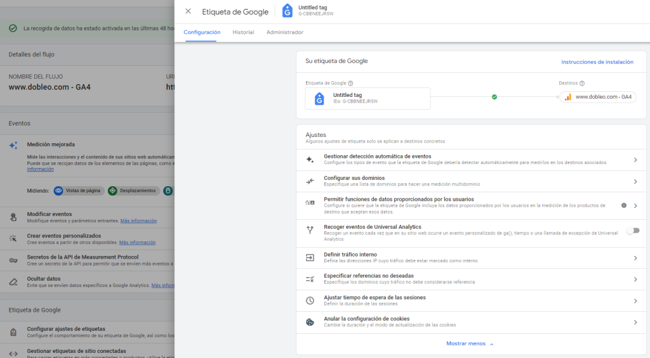
Task: Click the clock icon for session timeout
Action: pos(310,300)
